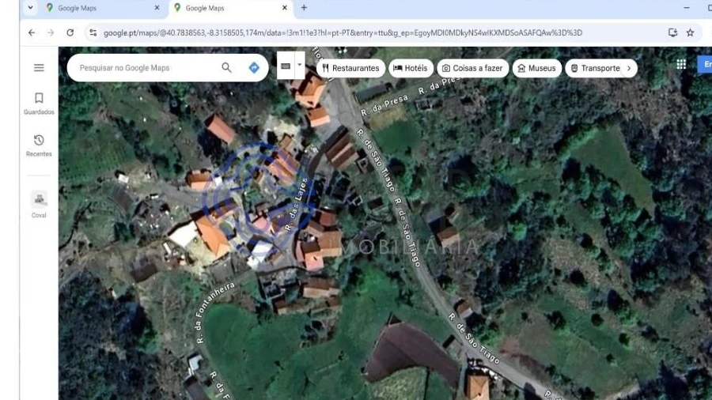This screenshot has width=712, height=400.
Task: Expand more categories with the chevron arrow
Action: coord(629,68)
